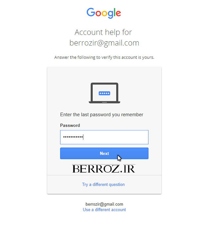Focus the Password input field
The width and height of the screenshot is (198, 226).
point(104,137)
